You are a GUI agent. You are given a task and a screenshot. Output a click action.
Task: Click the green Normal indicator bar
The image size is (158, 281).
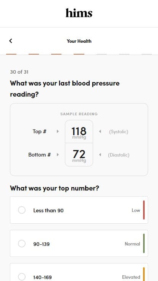(x=144, y=243)
